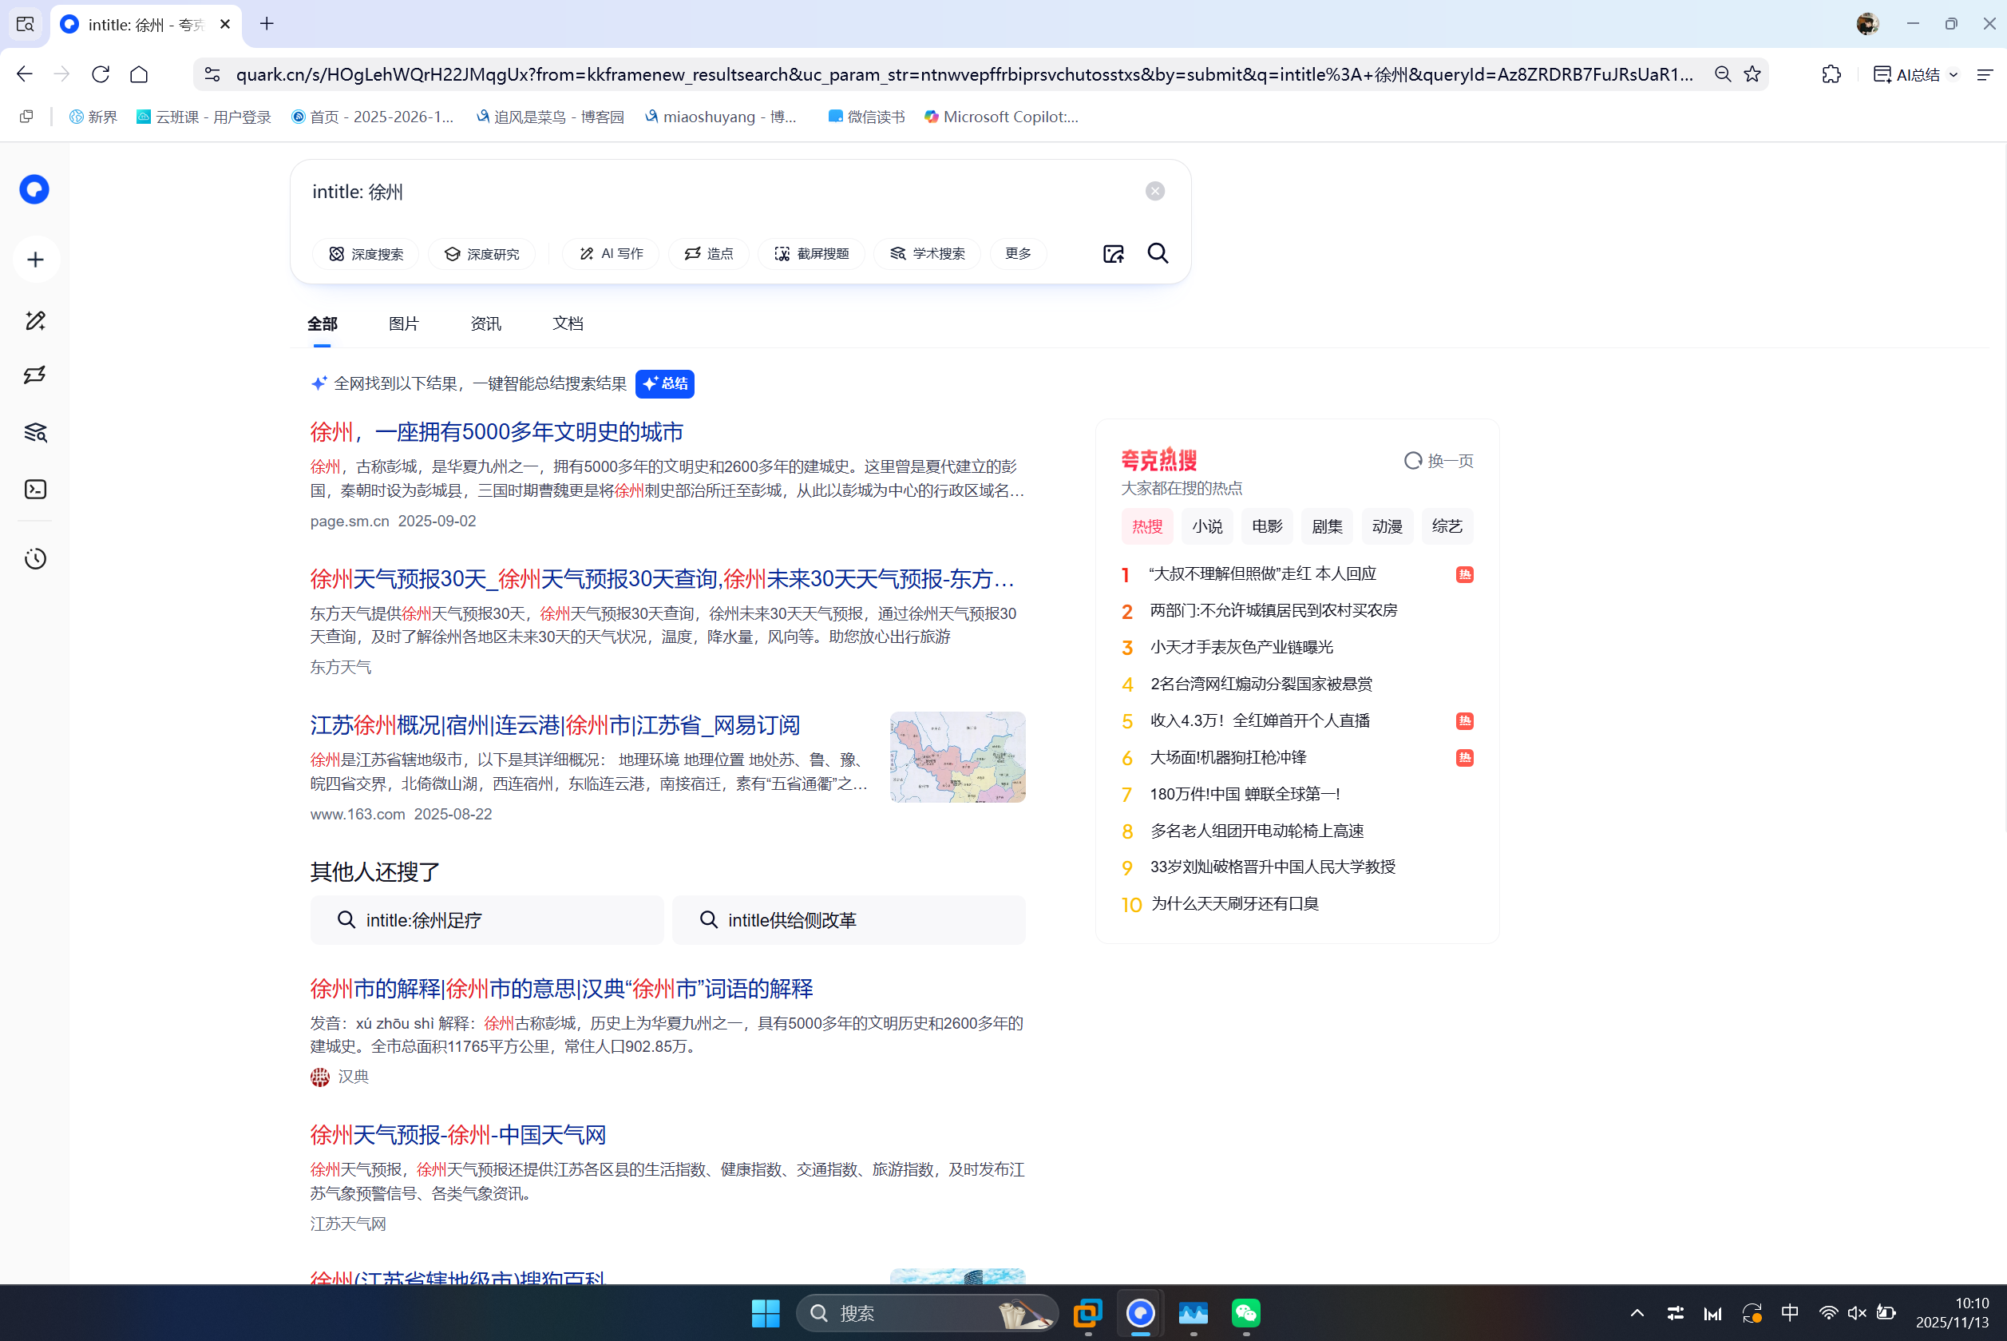Start new session with + icon in sidebar
The height and width of the screenshot is (1341, 2007).
click(x=34, y=259)
